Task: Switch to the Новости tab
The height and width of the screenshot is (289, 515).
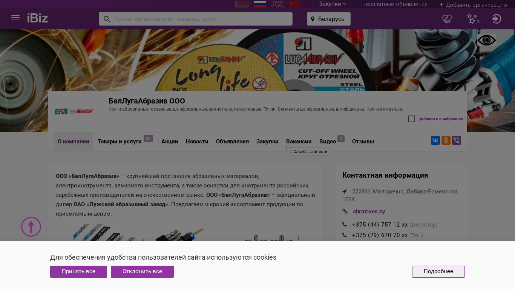Action: [x=197, y=141]
